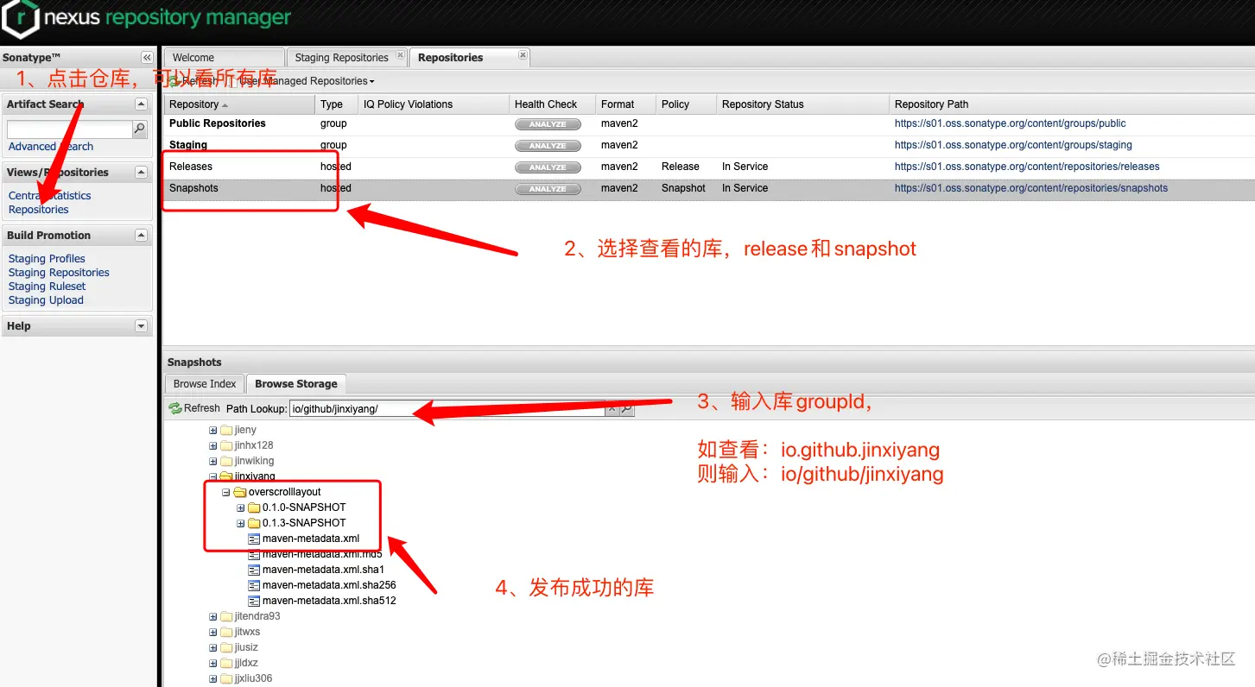The width and height of the screenshot is (1255, 687).
Task: Expand the jieny folder node
Action: (212, 430)
